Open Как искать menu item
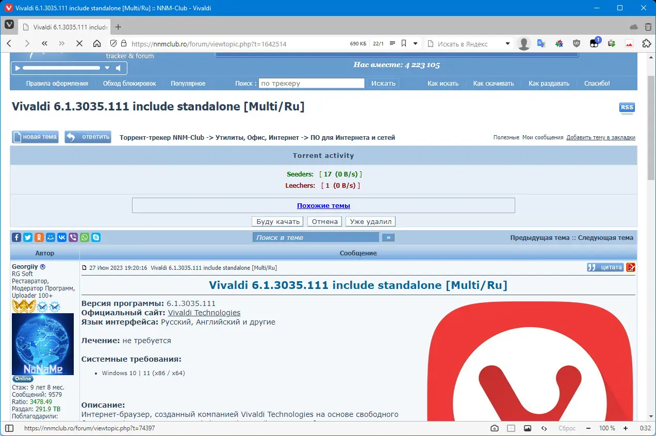 coord(443,83)
